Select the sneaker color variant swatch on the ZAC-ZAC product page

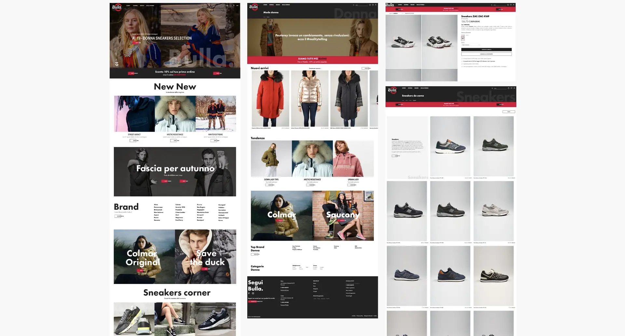pos(463,38)
